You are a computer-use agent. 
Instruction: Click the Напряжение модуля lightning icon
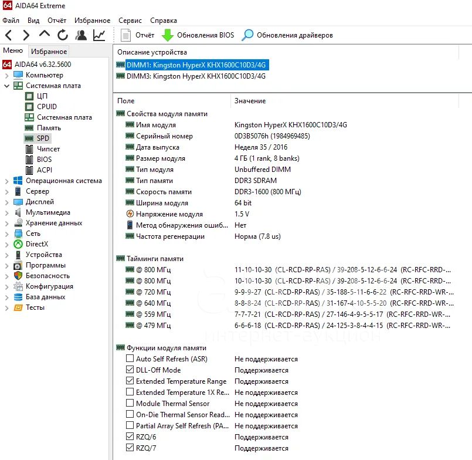click(130, 214)
